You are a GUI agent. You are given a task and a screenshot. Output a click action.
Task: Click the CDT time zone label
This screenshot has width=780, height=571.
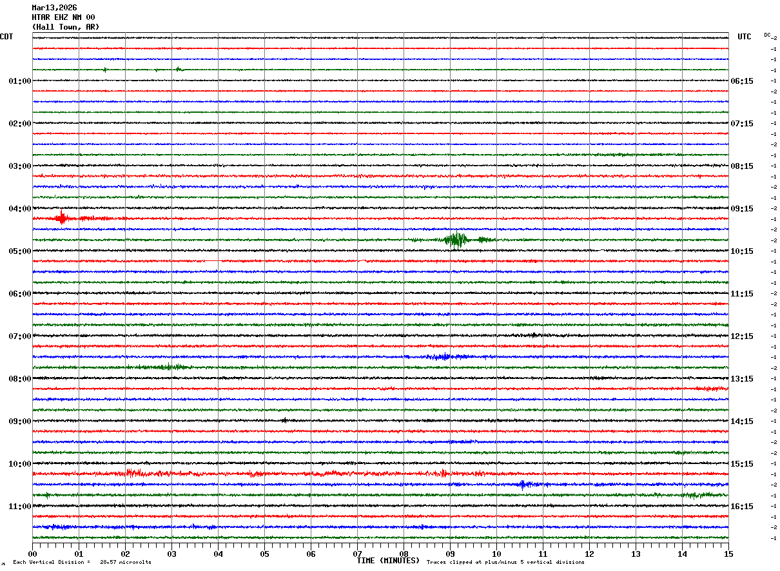[6, 37]
